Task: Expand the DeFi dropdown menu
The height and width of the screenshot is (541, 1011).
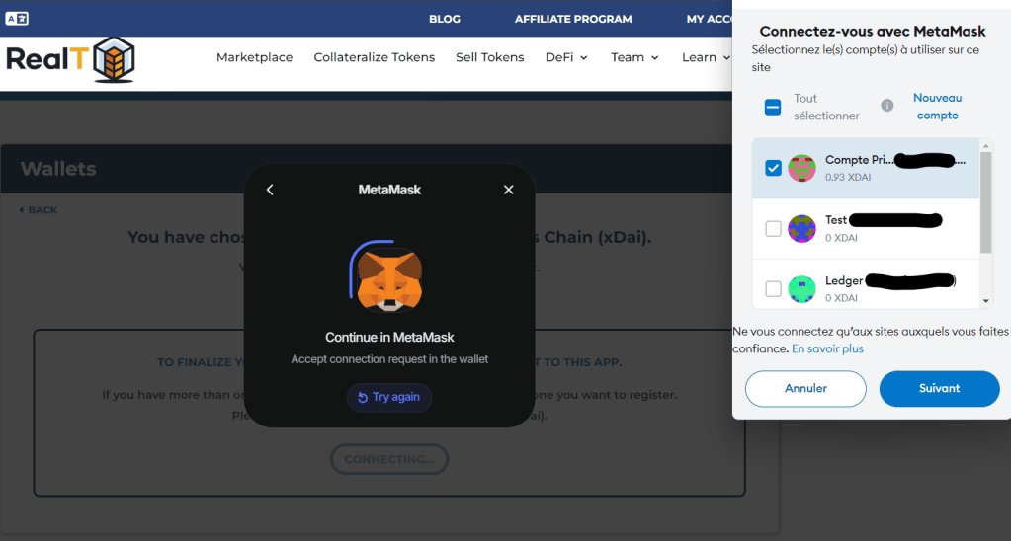Action: click(x=566, y=57)
